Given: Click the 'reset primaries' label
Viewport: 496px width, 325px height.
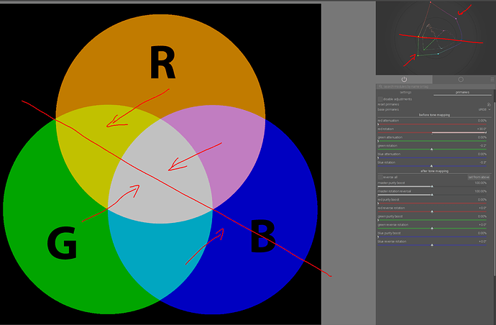Looking at the screenshot, I should pos(388,104).
